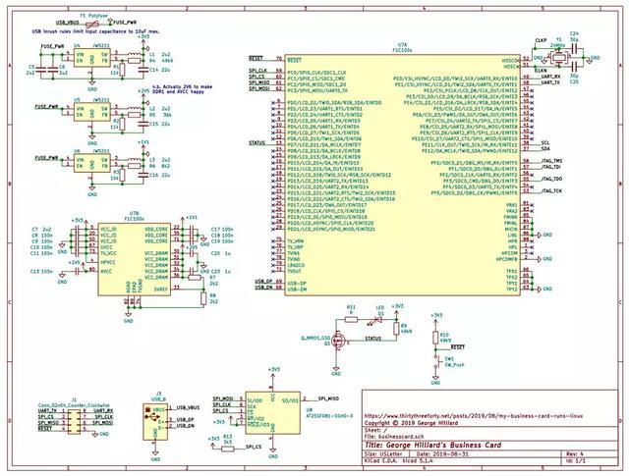Screen dimensions: 629x476
Task: Open the thirtythreeforty.net project URL
Action: pyautogui.click(x=474, y=416)
